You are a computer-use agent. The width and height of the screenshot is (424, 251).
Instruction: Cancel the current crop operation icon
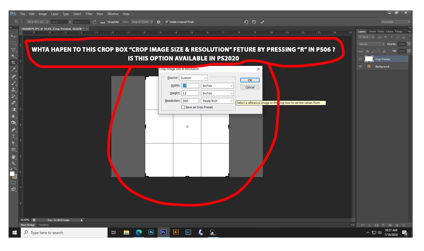click(x=254, y=22)
